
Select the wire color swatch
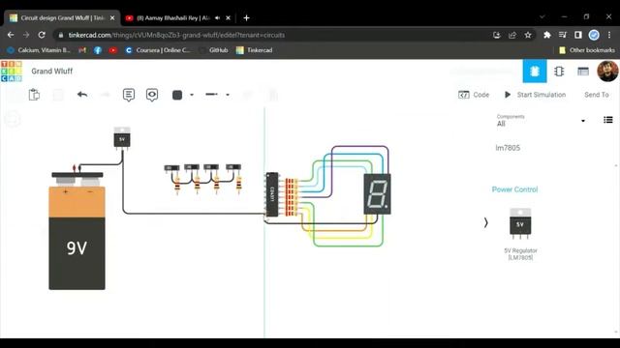tap(177, 95)
